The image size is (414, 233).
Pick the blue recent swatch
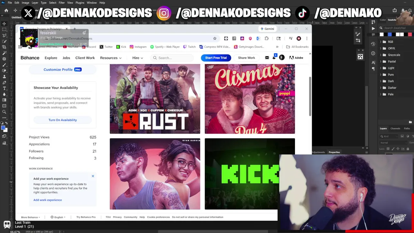pos(390,35)
